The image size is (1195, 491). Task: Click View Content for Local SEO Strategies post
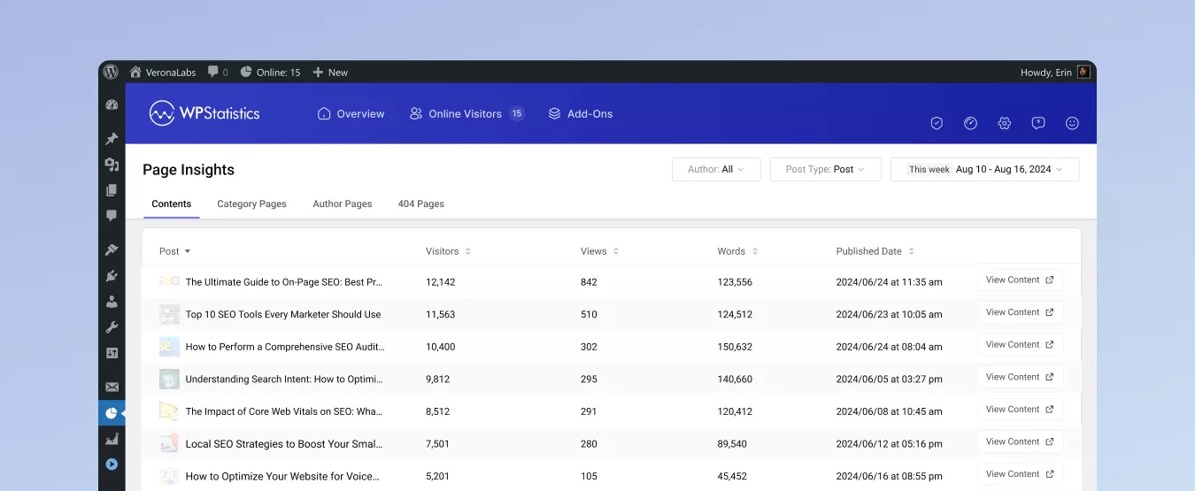[x=1020, y=441]
